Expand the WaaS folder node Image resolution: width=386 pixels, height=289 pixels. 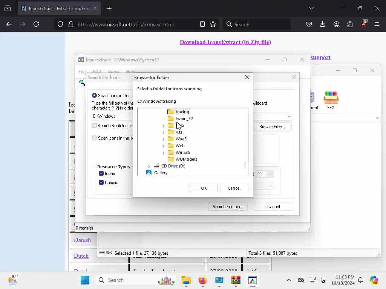tap(164, 139)
